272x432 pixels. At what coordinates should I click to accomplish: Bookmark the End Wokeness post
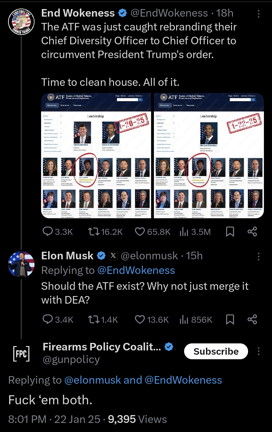(x=230, y=232)
